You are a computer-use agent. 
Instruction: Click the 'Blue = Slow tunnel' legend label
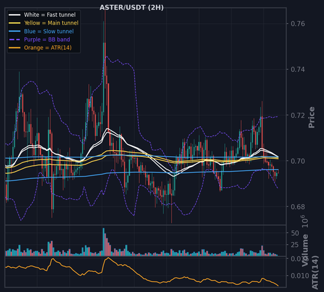49,31
